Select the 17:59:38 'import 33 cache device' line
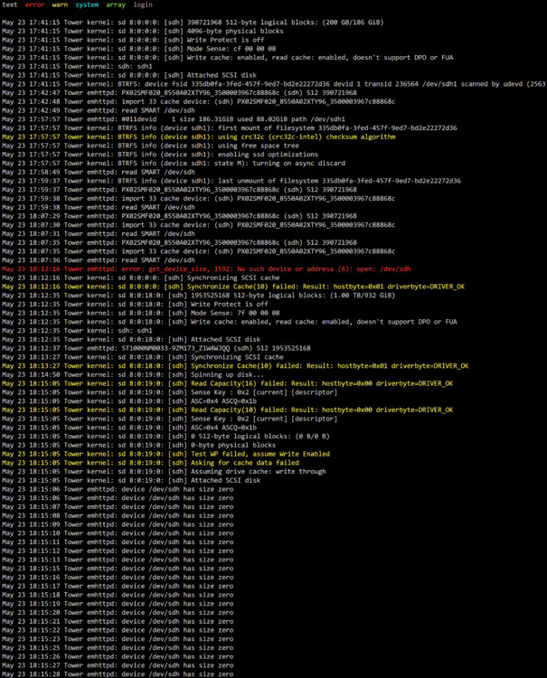 tap(199, 199)
